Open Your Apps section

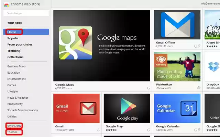tap(15, 23)
